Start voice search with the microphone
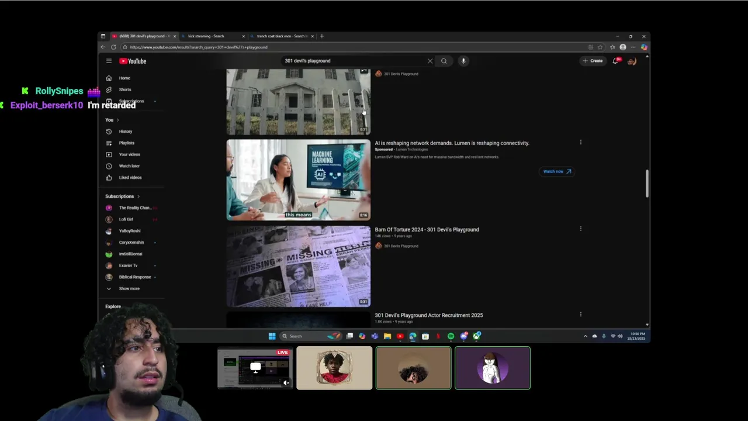The image size is (748, 421). pos(463,61)
